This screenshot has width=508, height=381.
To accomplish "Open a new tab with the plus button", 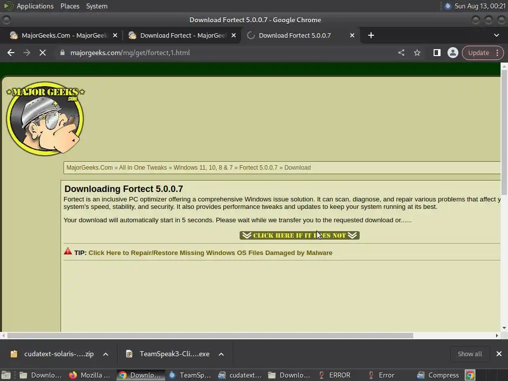I will coord(371,35).
